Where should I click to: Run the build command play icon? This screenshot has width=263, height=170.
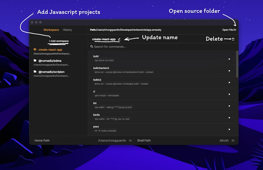click(229, 59)
